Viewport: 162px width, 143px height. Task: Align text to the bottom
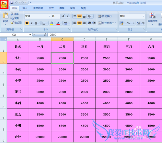(84, 16)
